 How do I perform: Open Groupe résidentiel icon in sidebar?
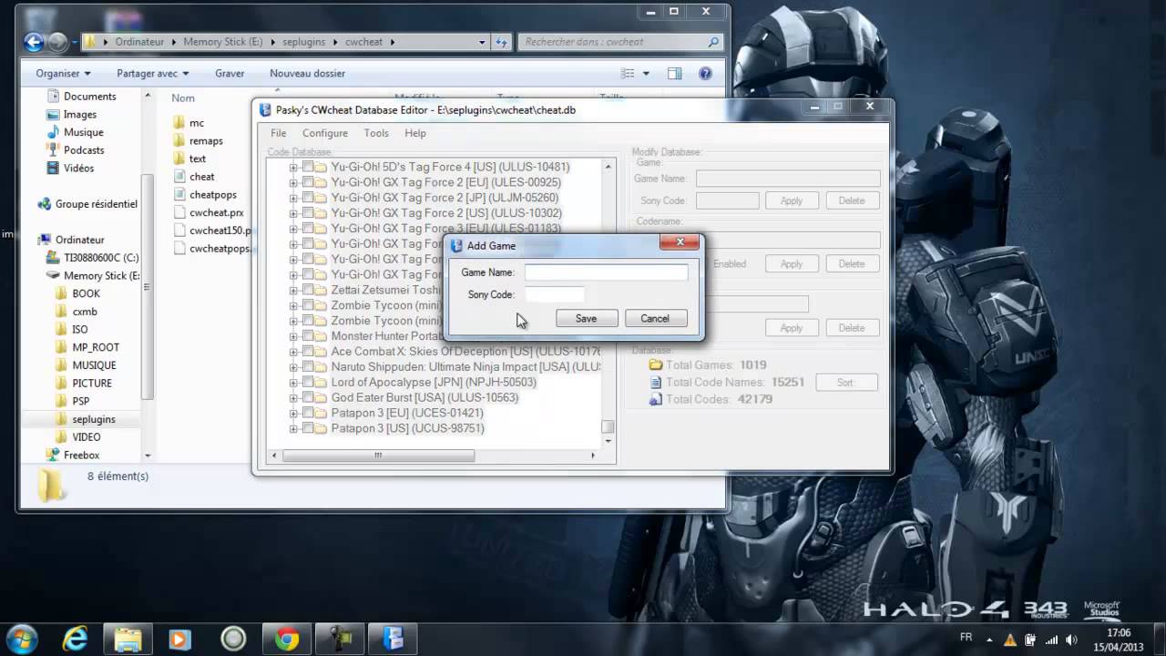(44, 204)
